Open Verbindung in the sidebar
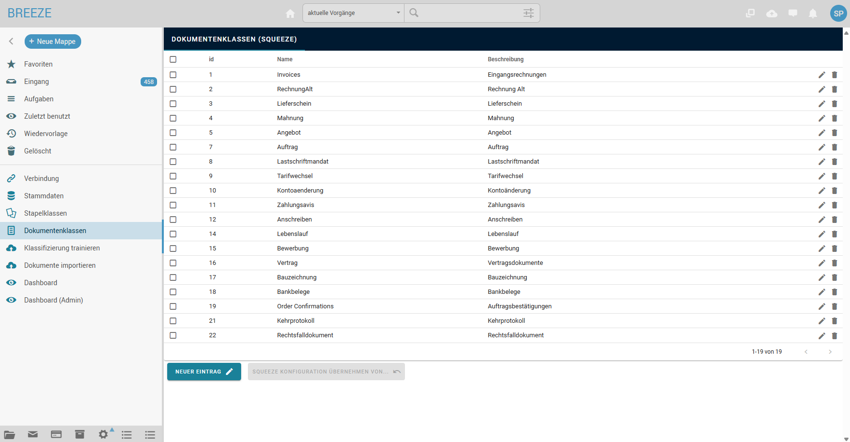850x442 pixels. click(81, 179)
